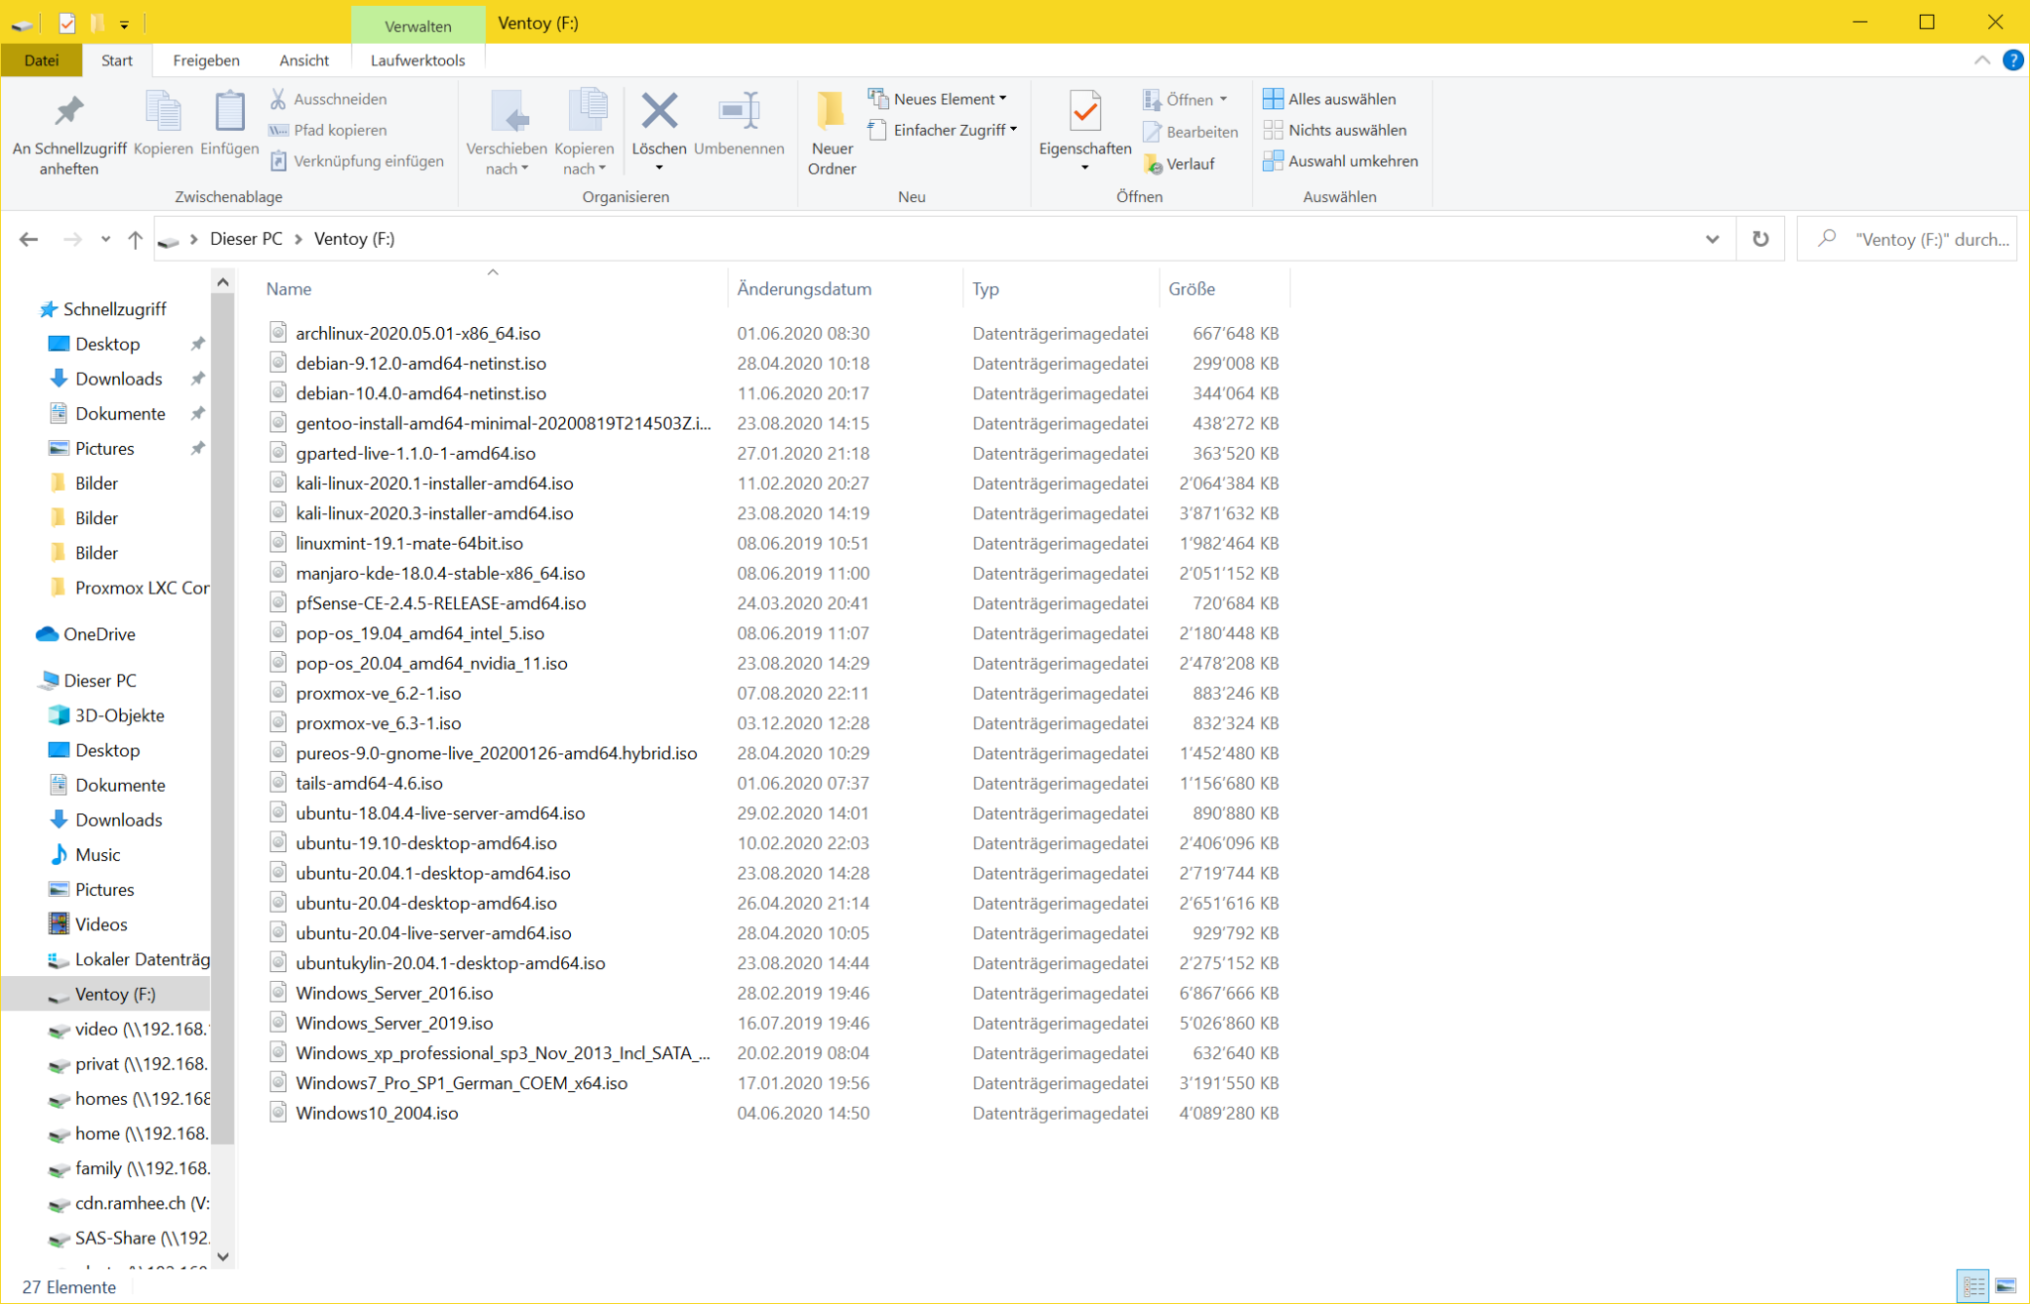The height and width of the screenshot is (1304, 2030).
Task: Open the Ansicht ribbon tab
Action: pyautogui.click(x=303, y=60)
